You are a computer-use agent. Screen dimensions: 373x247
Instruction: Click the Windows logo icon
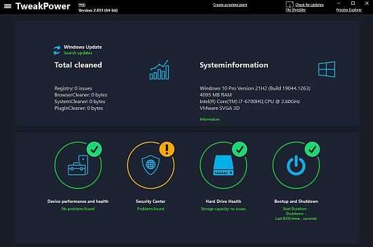click(x=327, y=69)
